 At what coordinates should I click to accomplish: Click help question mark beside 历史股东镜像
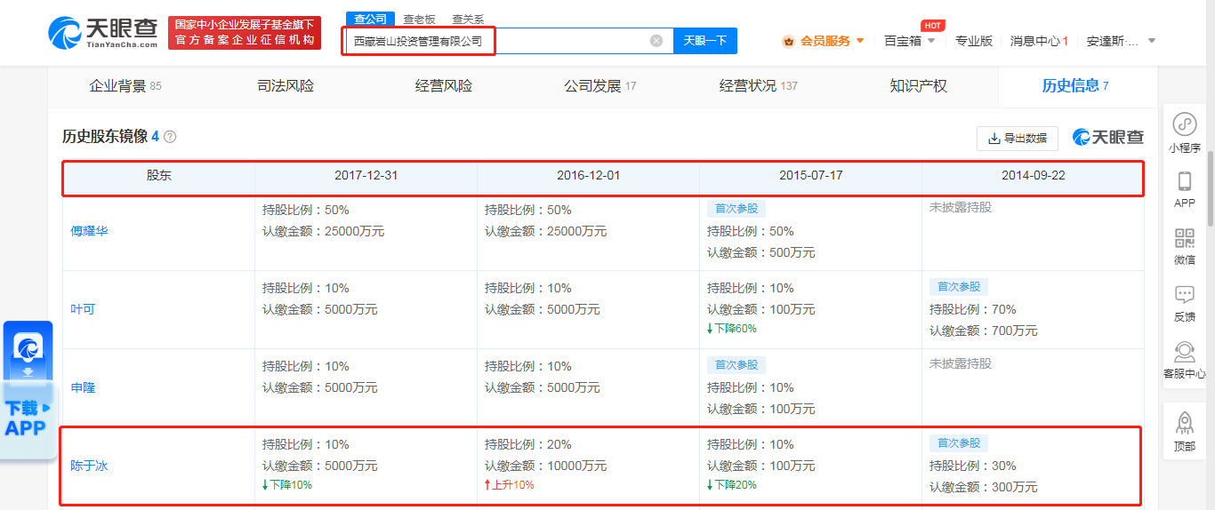coord(170,137)
